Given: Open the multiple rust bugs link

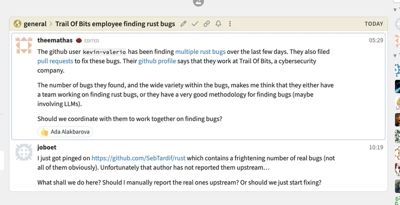Looking at the screenshot, I should point(200,52).
